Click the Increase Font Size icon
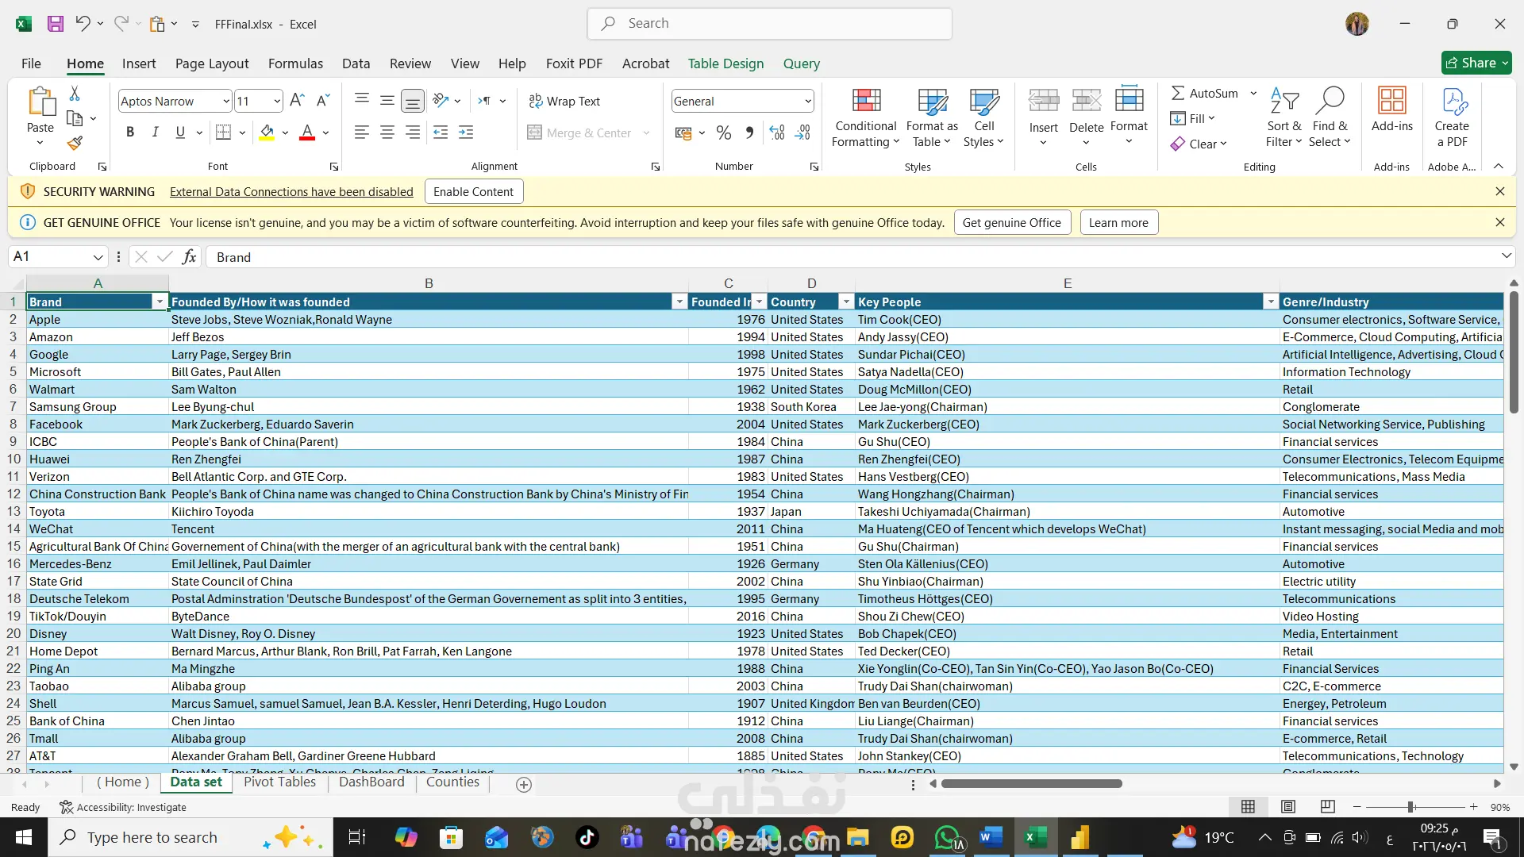 (297, 101)
